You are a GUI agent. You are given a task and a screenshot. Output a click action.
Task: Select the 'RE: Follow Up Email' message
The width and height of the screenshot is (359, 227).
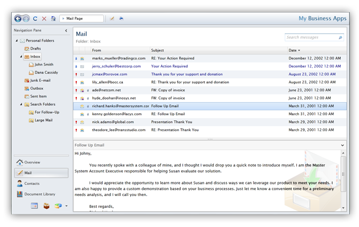[x=210, y=114]
